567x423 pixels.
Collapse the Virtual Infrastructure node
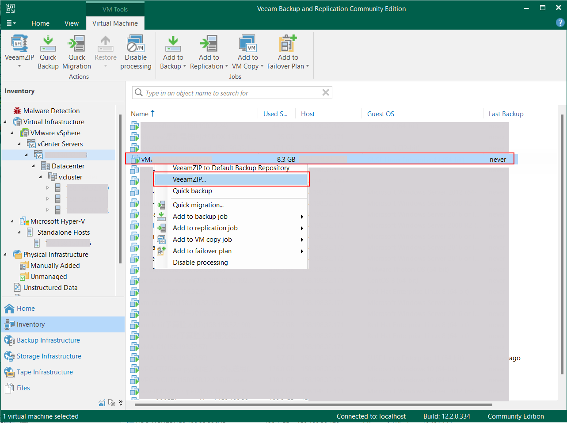[x=5, y=122]
